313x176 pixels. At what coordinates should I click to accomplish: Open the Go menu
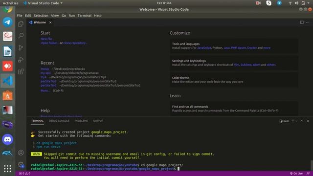64,16
